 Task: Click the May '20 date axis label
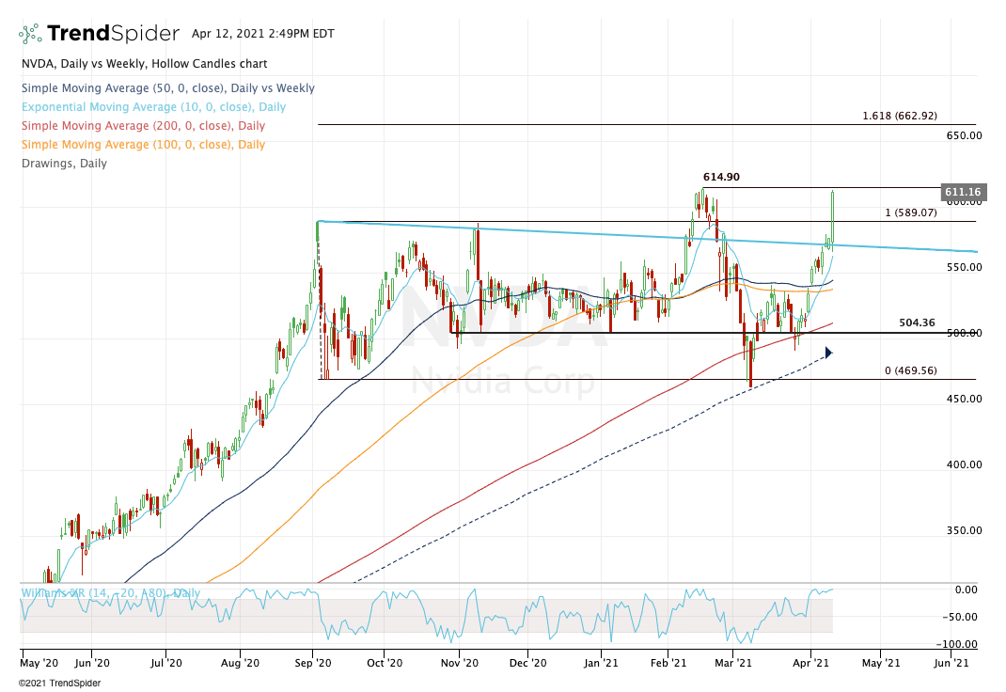(x=39, y=663)
